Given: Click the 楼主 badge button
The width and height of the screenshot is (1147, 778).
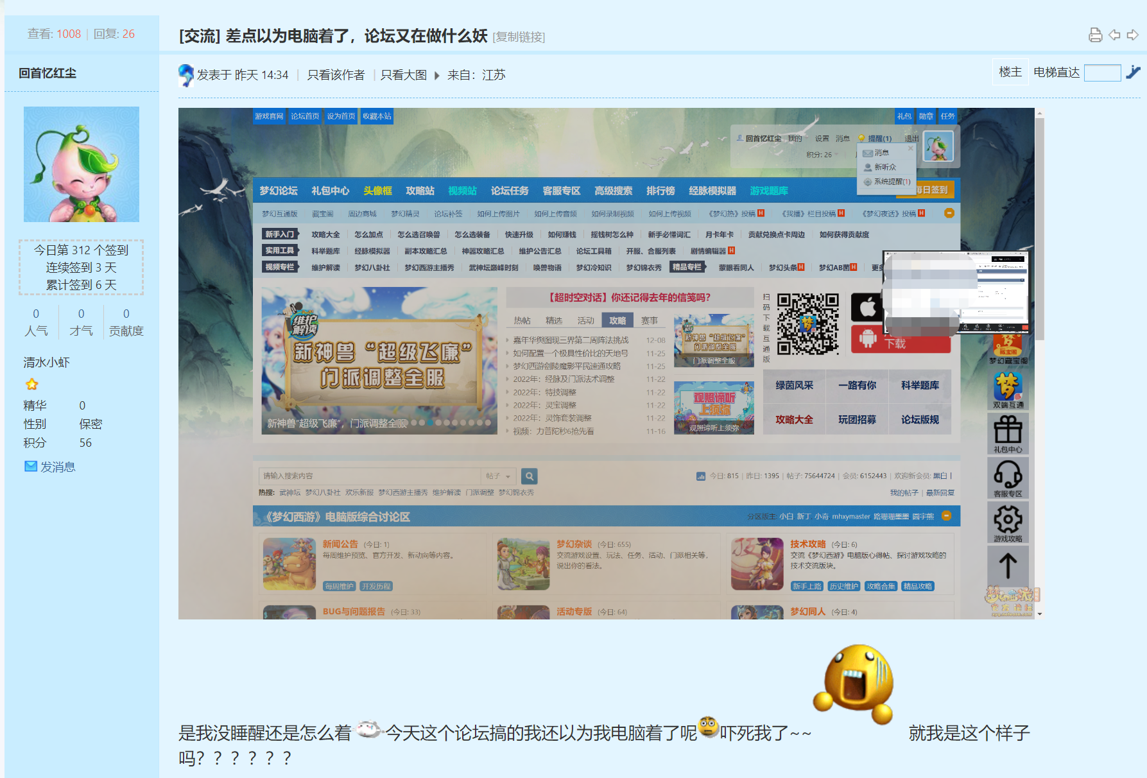Looking at the screenshot, I should [1010, 72].
